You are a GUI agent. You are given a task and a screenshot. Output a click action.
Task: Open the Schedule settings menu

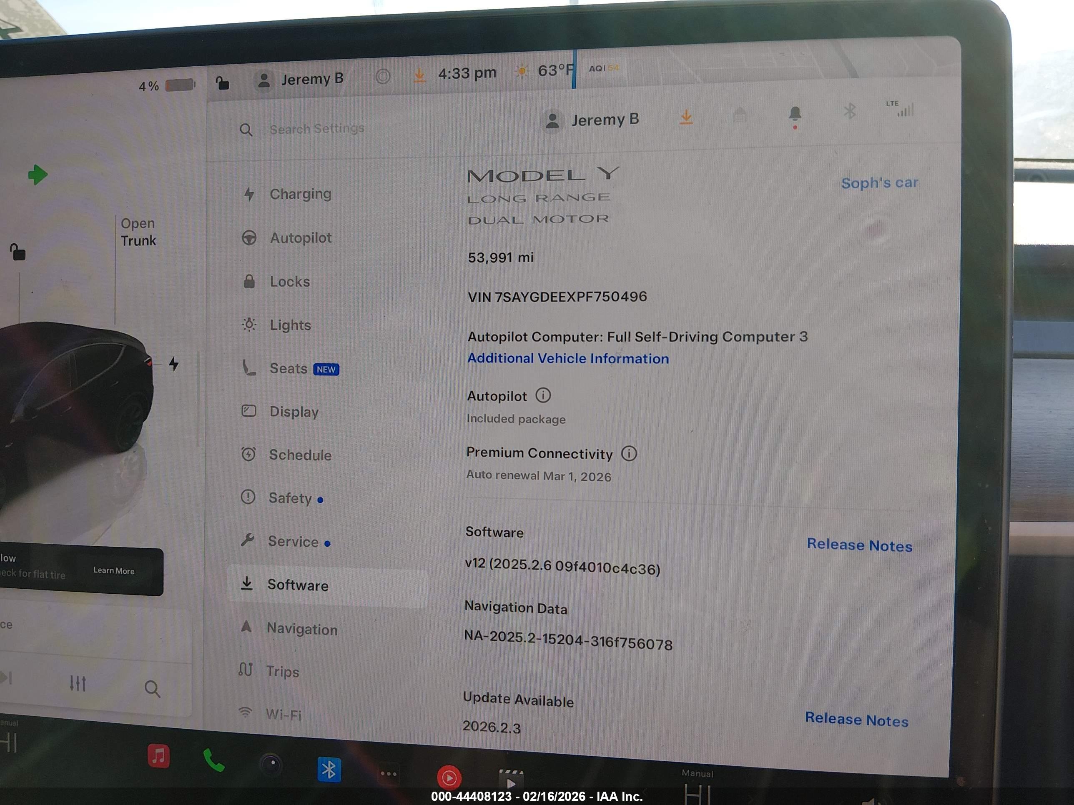pos(286,455)
